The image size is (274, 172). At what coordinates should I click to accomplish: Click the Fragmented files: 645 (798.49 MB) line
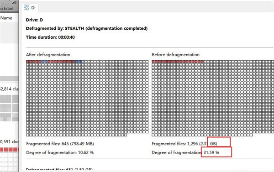[x=60, y=144]
